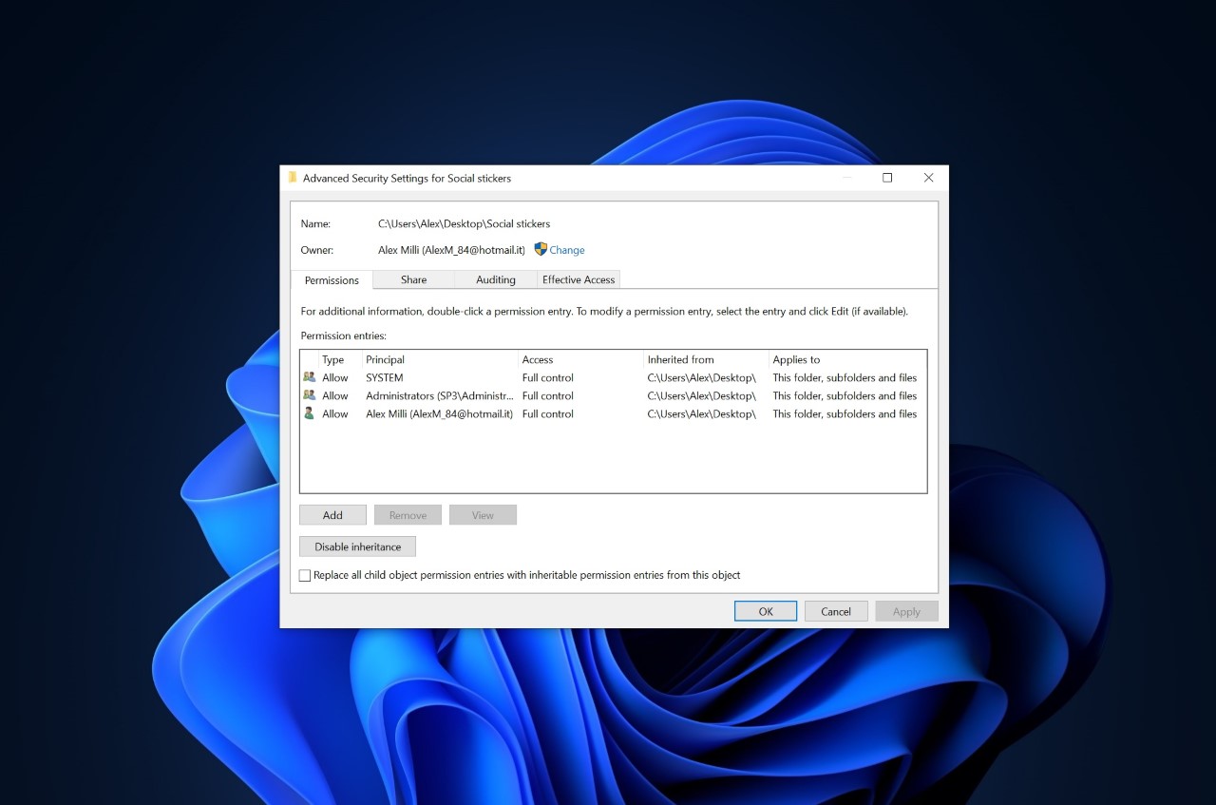
Task: Click Allow in the SYSTEM row
Action: [335, 377]
